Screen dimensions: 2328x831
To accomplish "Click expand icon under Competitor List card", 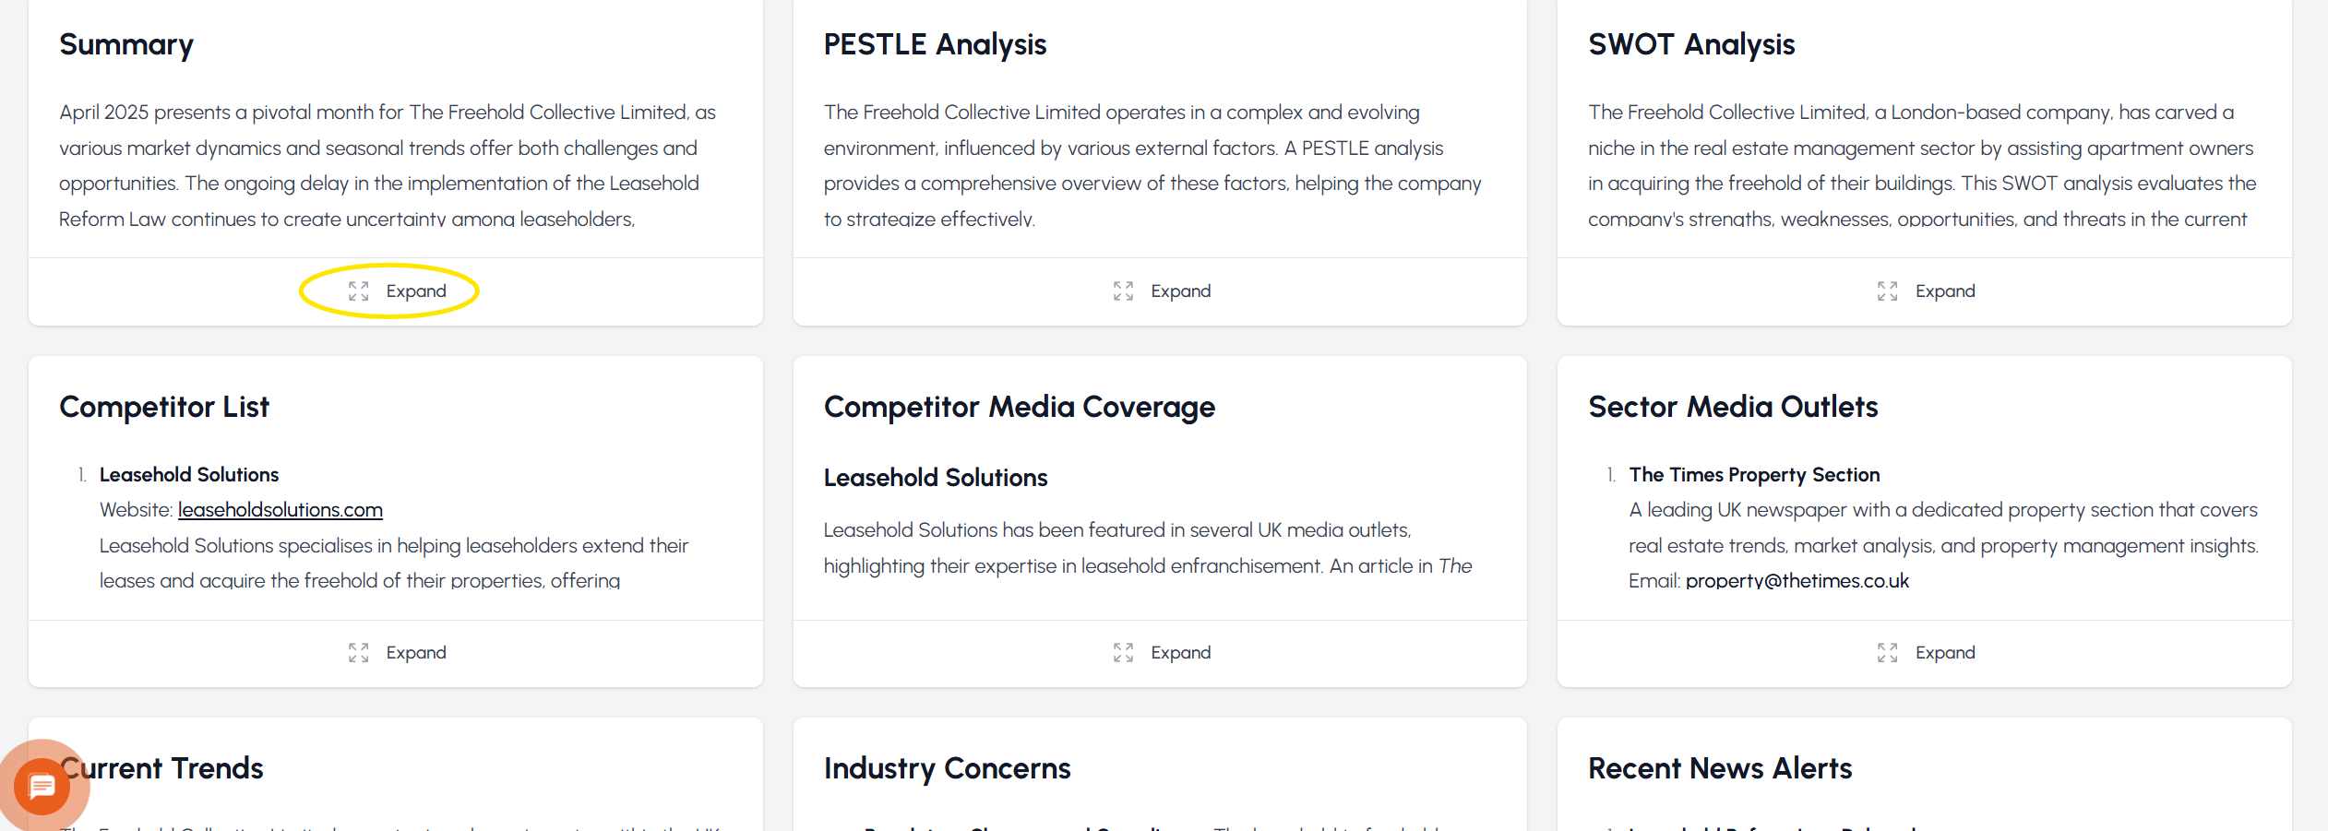I will [358, 653].
